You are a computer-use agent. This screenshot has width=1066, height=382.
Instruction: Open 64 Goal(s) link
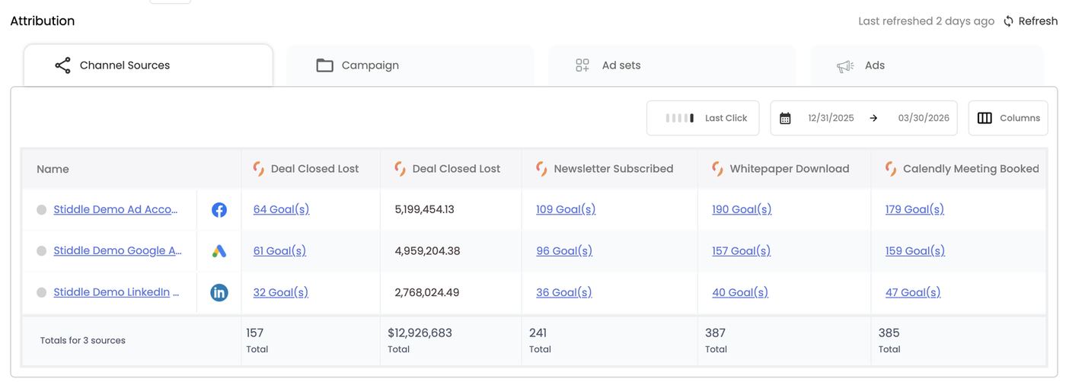(281, 209)
